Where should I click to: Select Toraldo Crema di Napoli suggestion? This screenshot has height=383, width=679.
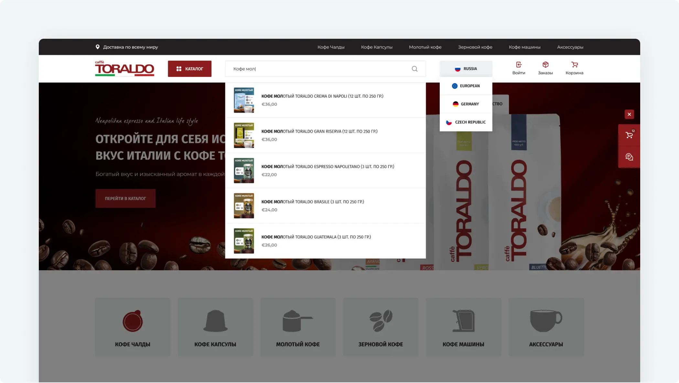tap(322, 96)
